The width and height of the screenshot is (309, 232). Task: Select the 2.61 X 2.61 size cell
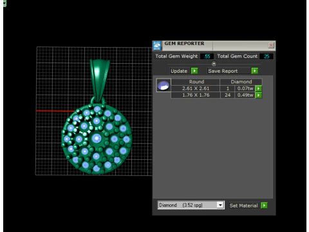pyautogui.click(x=196, y=88)
